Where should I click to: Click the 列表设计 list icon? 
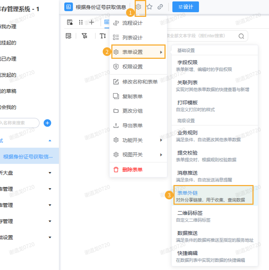tap(116, 37)
